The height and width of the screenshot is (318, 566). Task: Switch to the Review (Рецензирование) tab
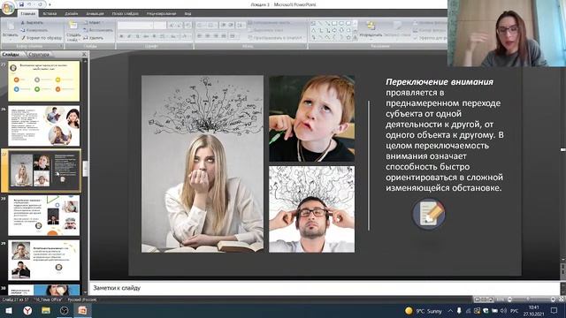(161, 14)
